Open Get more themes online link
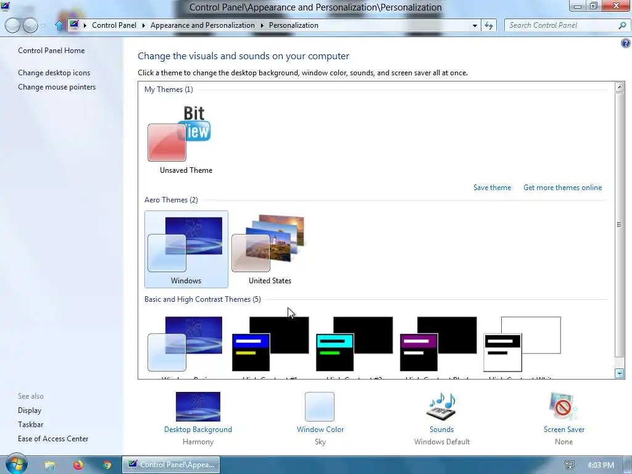This screenshot has height=474, width=632. 562,188
